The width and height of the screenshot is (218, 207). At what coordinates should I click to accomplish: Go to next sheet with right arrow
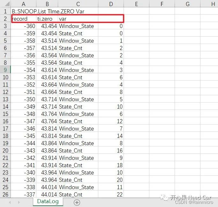[19, 203]
